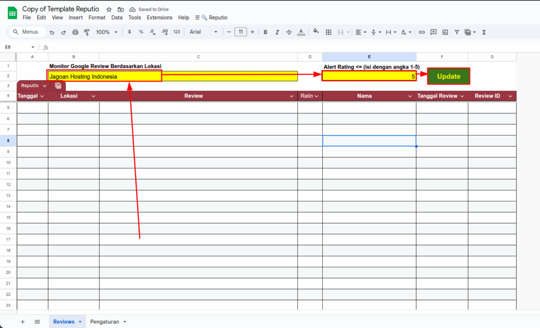
Task: Open the Borders tool
Action: click(329, 32)
